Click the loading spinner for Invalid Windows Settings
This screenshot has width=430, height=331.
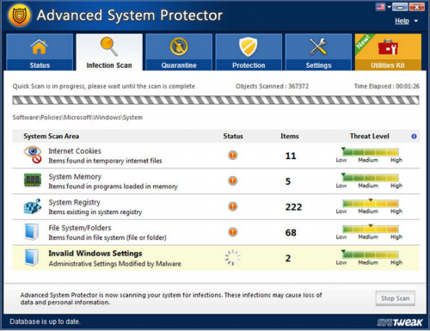coord(232,258)
